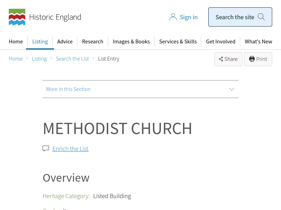Follow the Enrich the List link
Image resolution: width=281 pixels, height=210 pixels.
coord(70,149)
